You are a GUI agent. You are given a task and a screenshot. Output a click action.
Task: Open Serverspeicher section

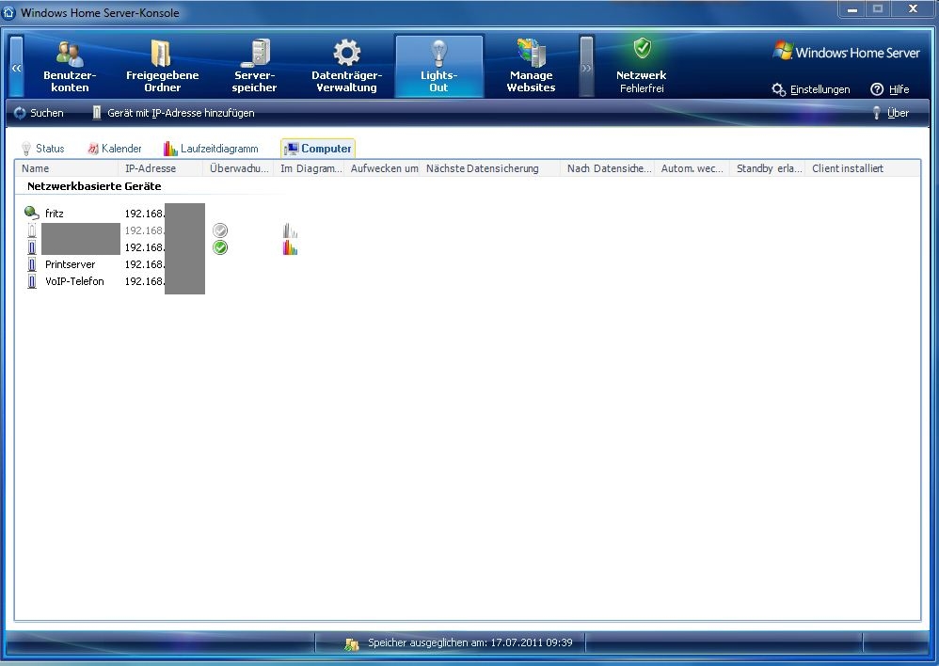click(x=254, y=66)
